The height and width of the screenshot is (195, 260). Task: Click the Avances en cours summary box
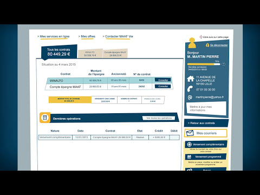[x=153, y=100]
